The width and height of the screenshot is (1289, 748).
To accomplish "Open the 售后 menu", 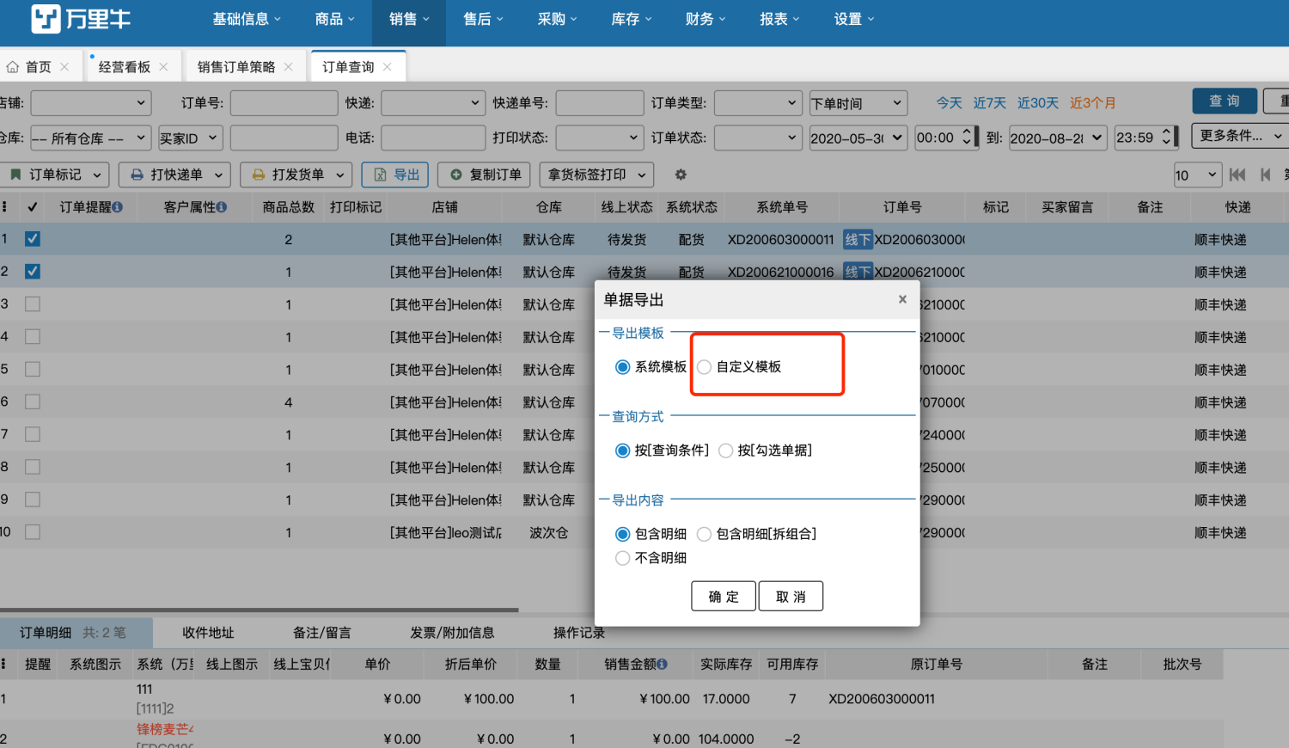I will [x=483, y=19].
